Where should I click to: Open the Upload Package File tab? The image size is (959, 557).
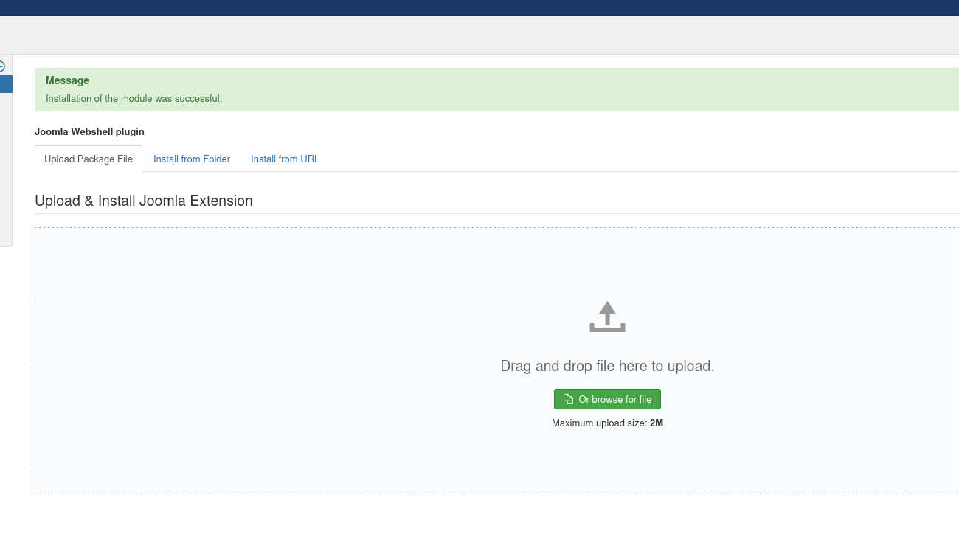click(89, 159)
